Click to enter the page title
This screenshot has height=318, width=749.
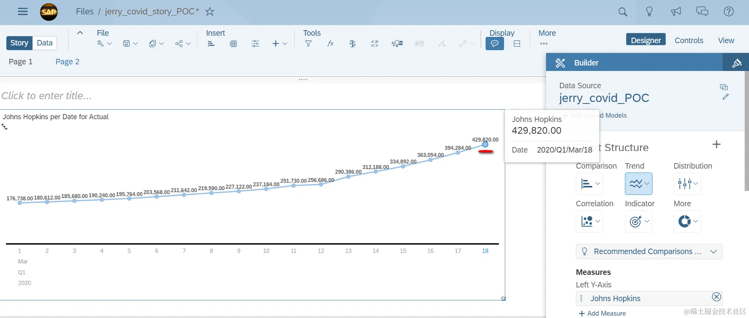point(47,96)
